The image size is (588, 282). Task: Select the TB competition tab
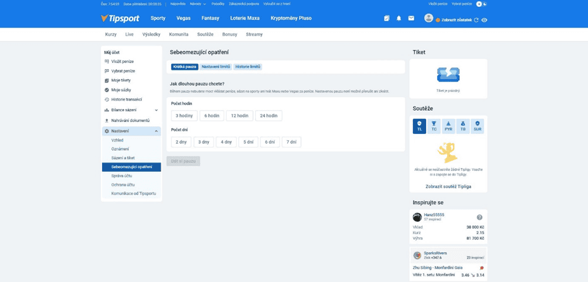(x=463, y=126)
